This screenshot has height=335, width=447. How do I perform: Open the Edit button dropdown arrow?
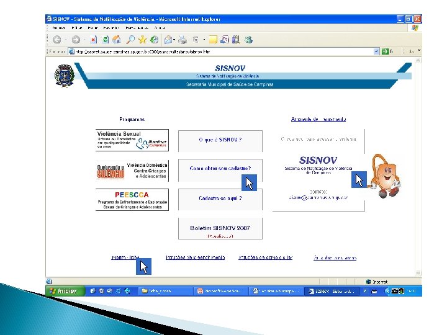(x=204, y=40)
